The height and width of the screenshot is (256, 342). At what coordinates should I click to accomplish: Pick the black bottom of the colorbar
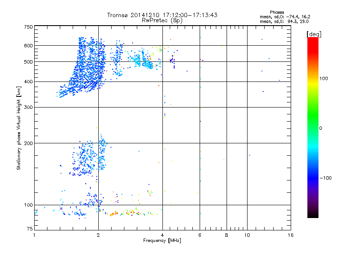[313, 215]
